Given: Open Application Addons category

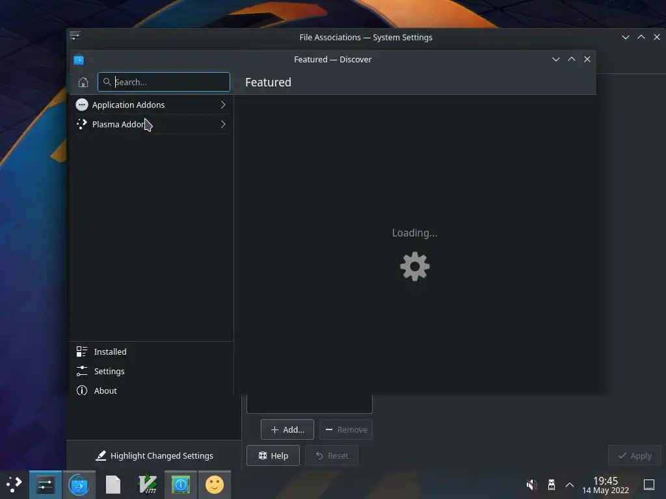Looking at the screenshot, I should coord(151,105).
